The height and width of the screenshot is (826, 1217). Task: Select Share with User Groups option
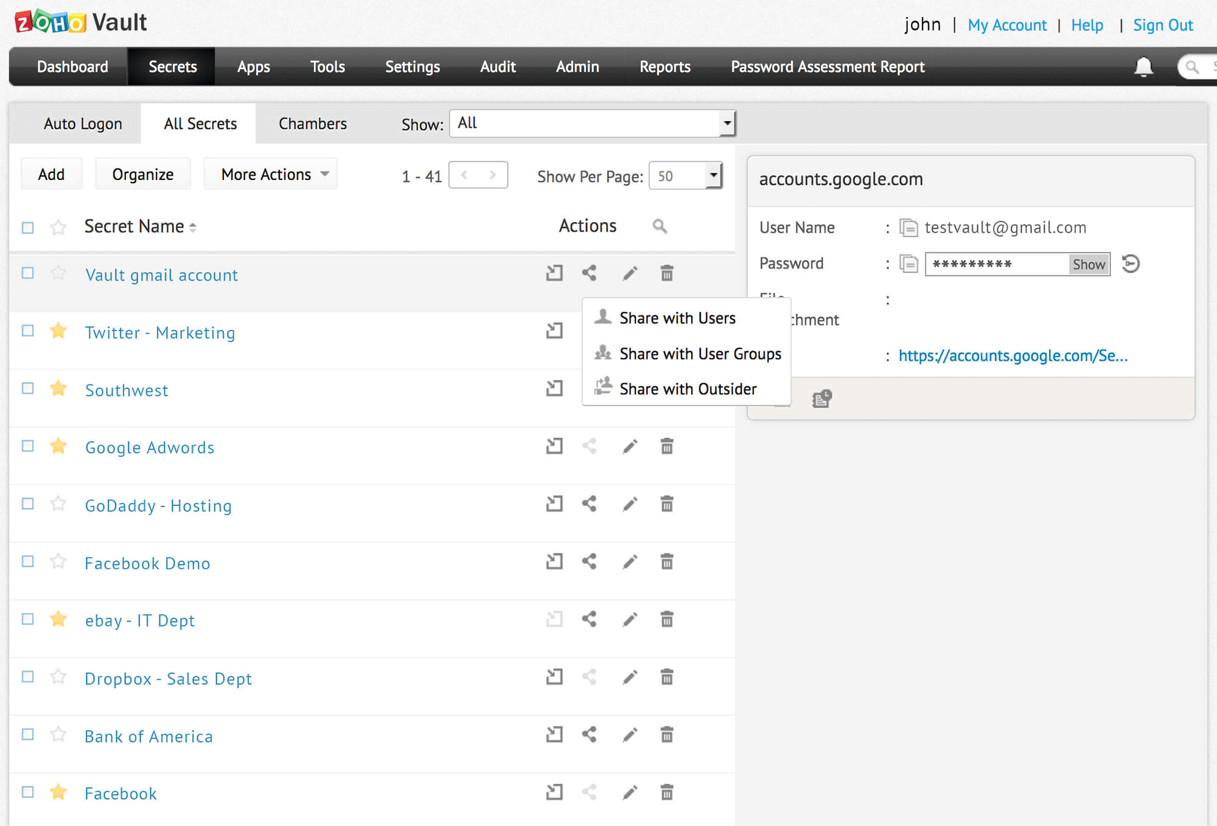point(700,354)
